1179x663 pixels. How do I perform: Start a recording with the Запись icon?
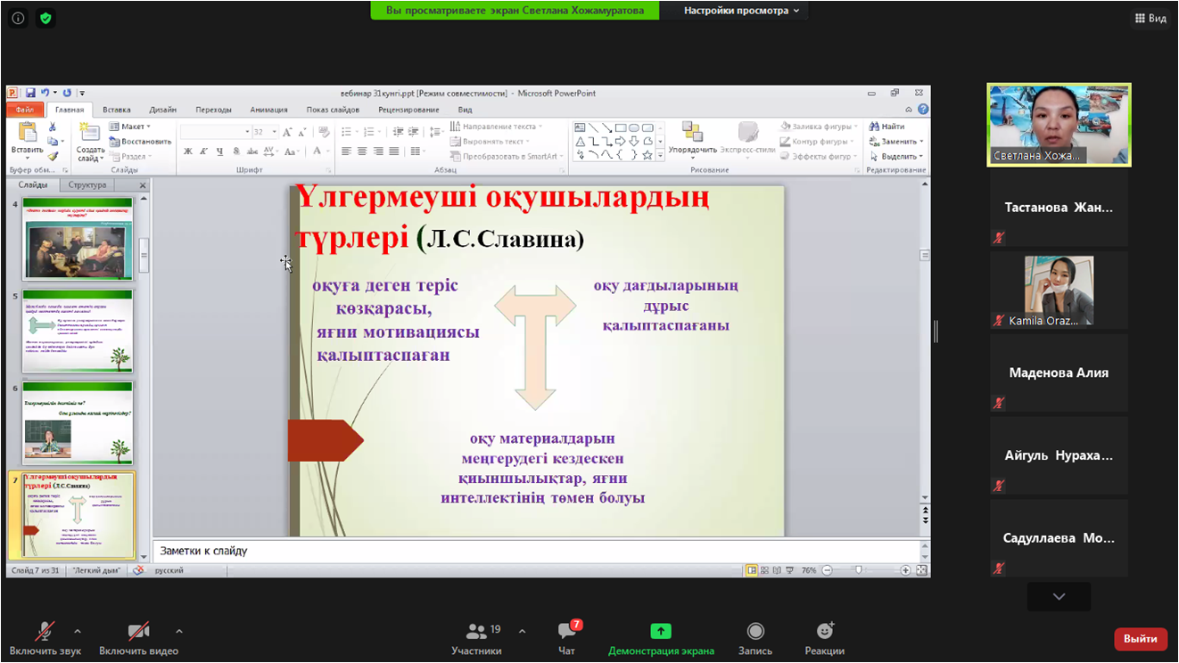pos(754,633)
